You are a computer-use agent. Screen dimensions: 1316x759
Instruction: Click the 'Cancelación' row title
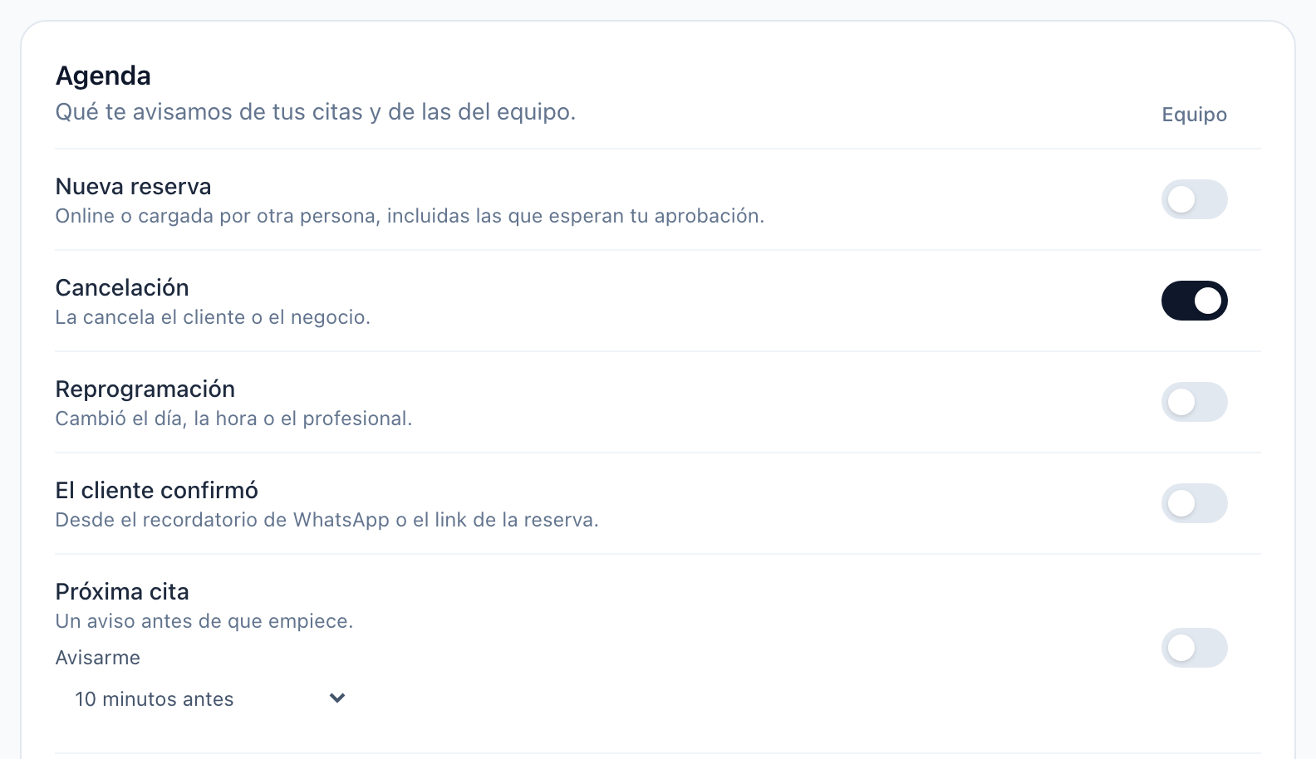tap(122, 287)
